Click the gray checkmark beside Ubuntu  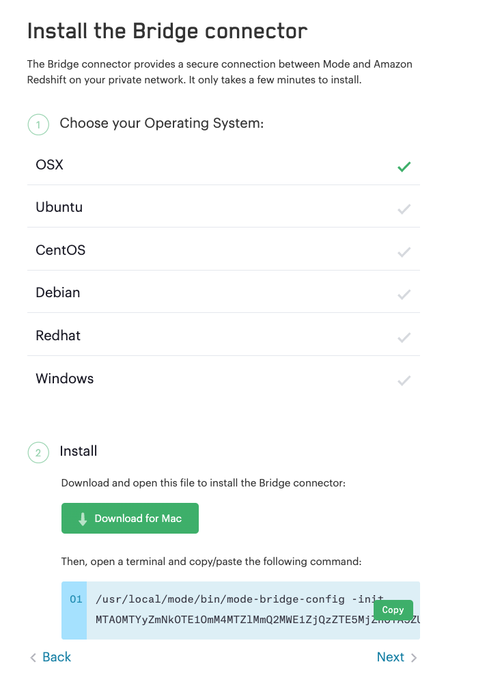tap(404, 209)
